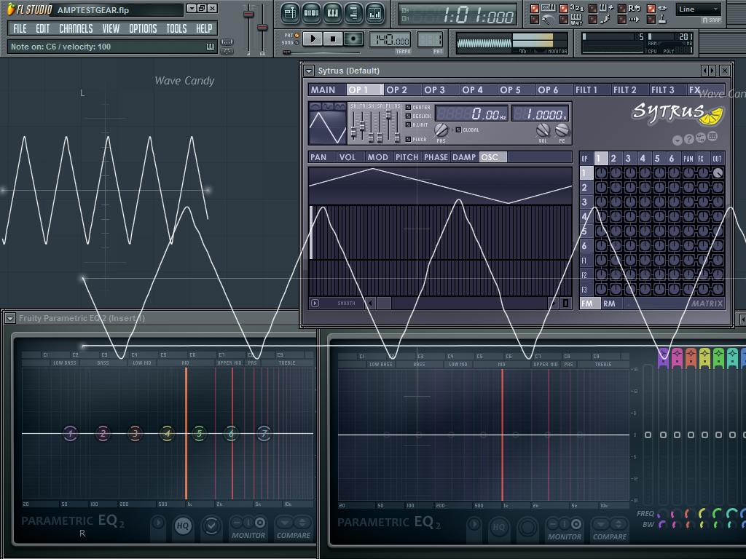
Task: Toggle the CENTER checkbox in Sytrus
Action: [408, 108]
